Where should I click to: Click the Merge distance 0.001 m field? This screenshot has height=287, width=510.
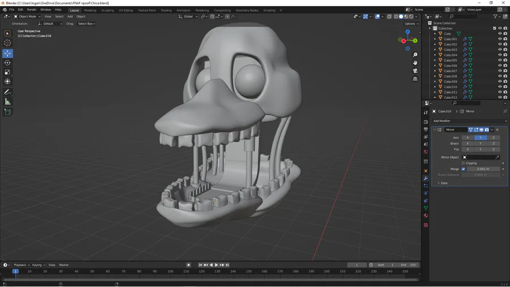[483, 169]
